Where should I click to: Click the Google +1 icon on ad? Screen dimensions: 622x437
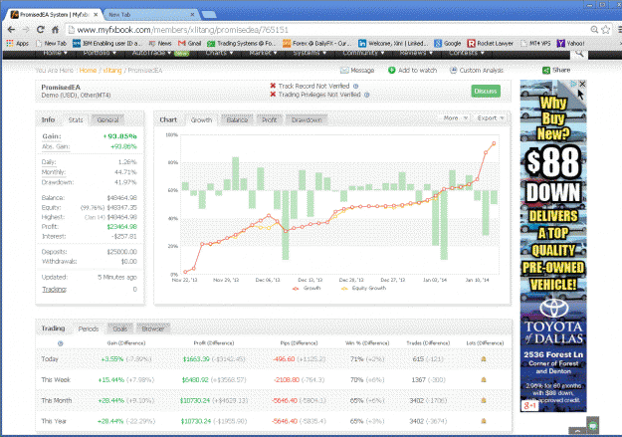pos(529,406)
